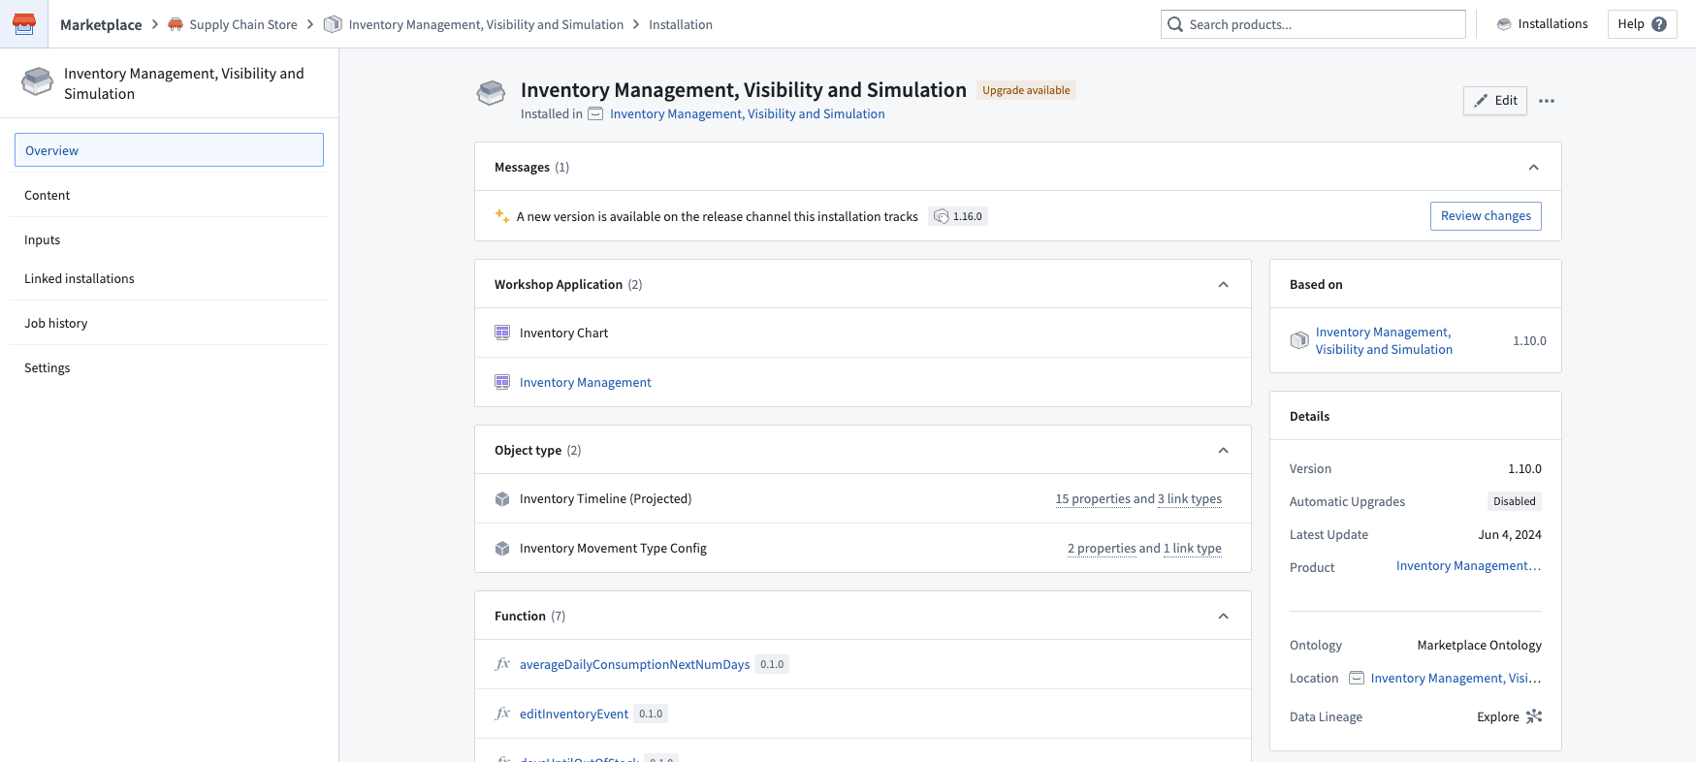Collapse the Workshop Application section
Screen dimensions: 1696x762
pyautogui.click(x=1224, y=284)
